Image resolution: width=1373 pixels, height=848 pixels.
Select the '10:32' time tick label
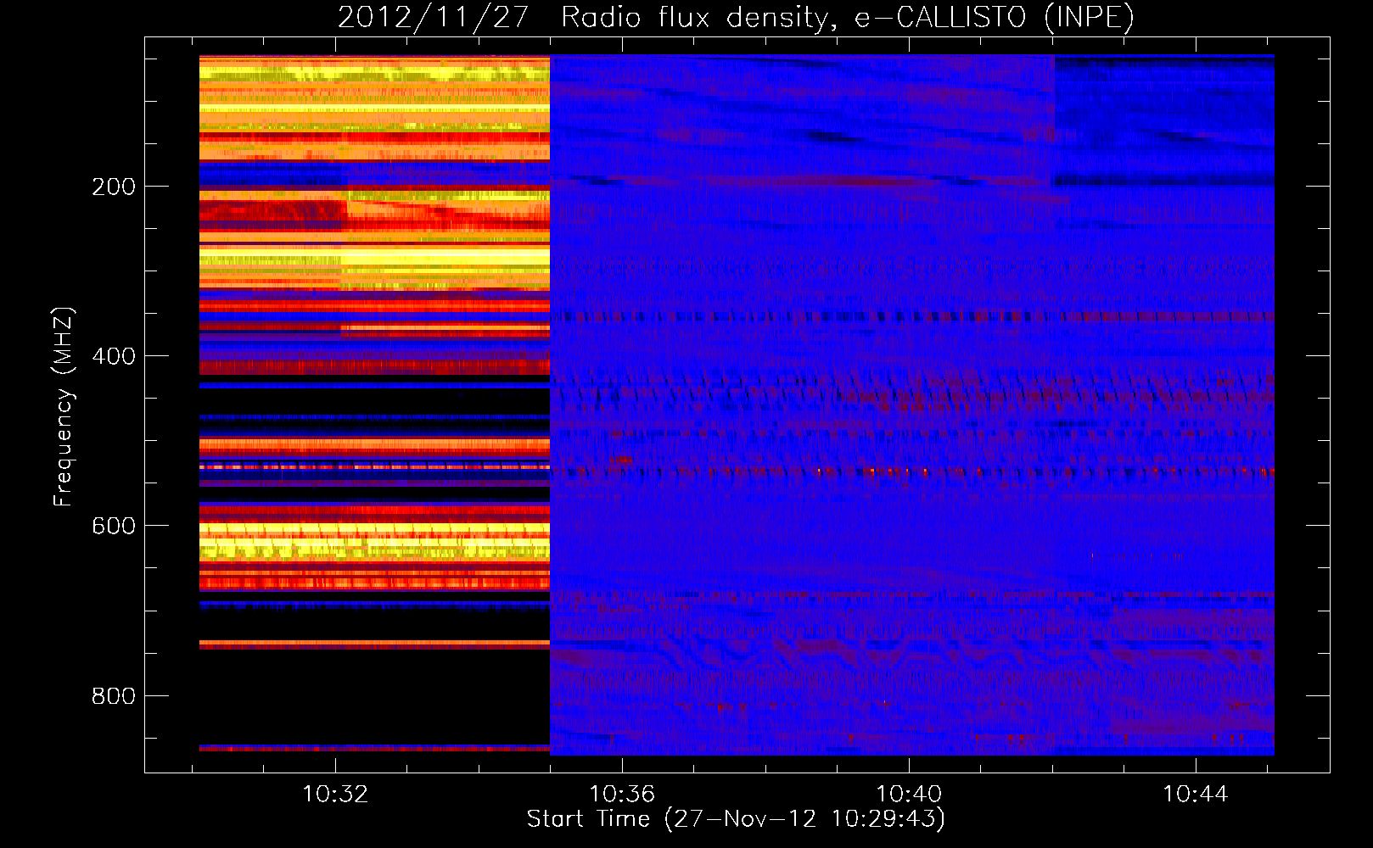point(335,795)
